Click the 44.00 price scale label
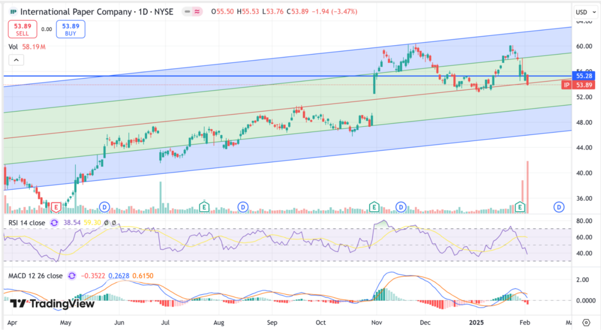The image size is (601, 330). [584, 147]
